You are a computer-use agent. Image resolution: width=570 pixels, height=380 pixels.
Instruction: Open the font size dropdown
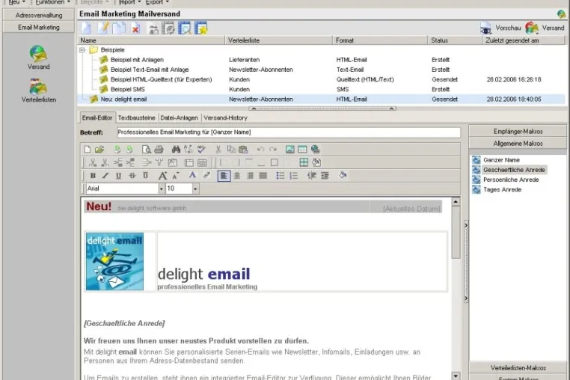click(x=195, y=189)
